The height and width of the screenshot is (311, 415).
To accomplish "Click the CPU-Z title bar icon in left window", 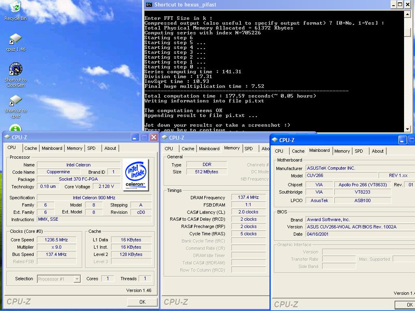I will (x=7, y=137).
